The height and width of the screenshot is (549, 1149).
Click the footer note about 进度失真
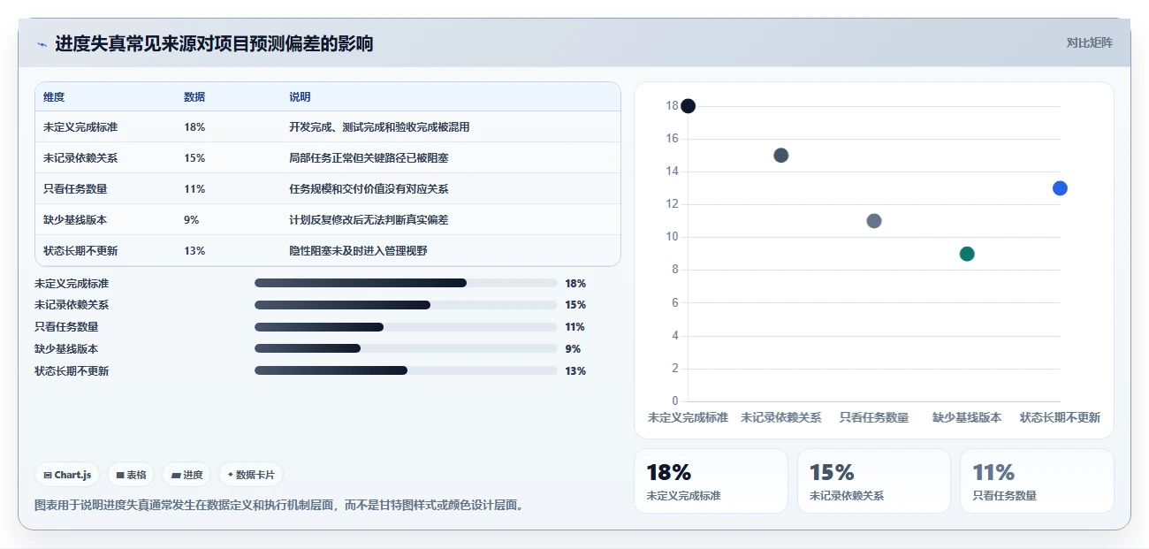click(x=278, y=506)
